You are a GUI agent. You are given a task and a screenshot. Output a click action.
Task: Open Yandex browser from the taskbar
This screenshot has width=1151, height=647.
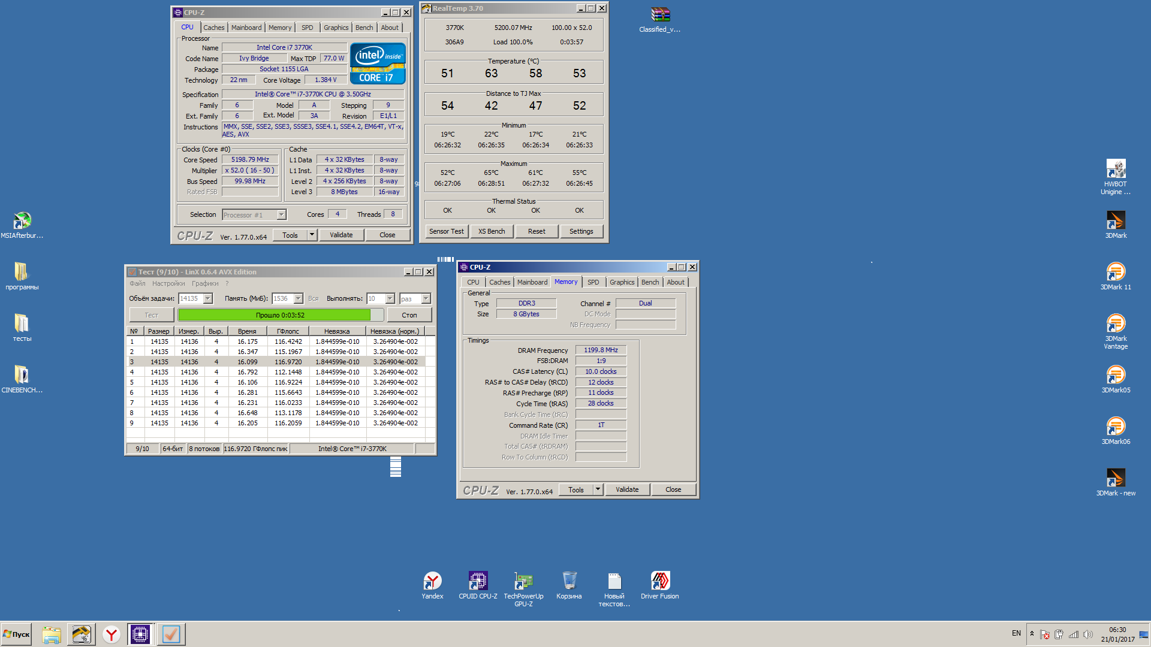(x=111, y=634)
